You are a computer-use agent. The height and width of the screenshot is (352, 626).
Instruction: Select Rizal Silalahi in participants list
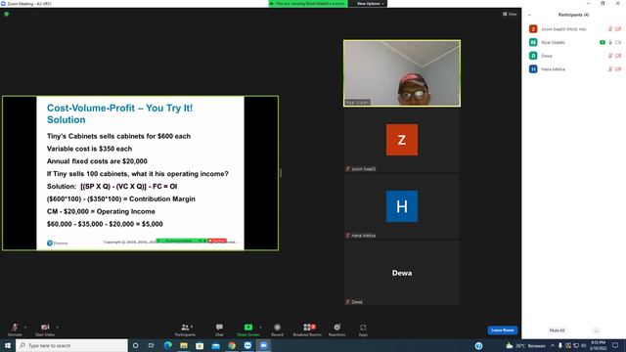coord(574,42)
